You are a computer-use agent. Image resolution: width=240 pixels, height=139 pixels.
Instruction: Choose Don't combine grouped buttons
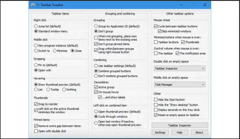point(96,76)
